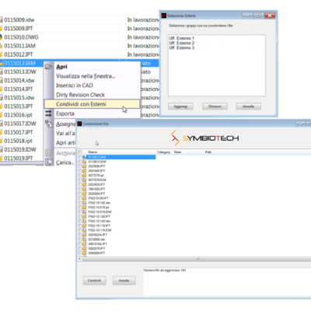
Task: Select file 0115009.idw in the main list
Action: pyautogui.click(x=19, y=19)
